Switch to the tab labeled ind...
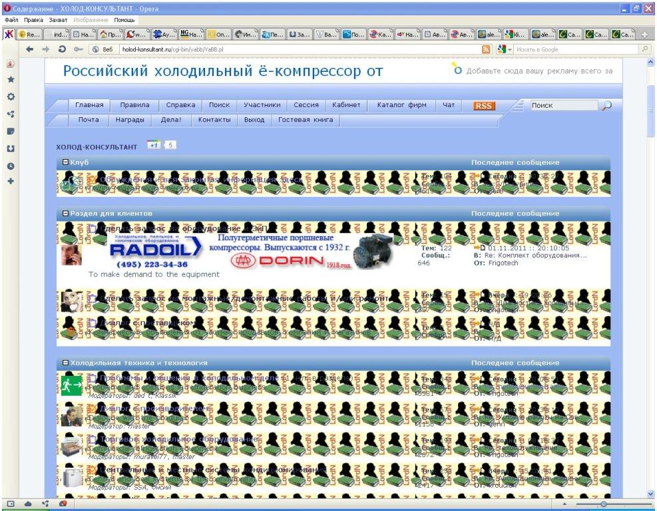The height and width of the screenshot is (511, 657). tap(56, 35)
